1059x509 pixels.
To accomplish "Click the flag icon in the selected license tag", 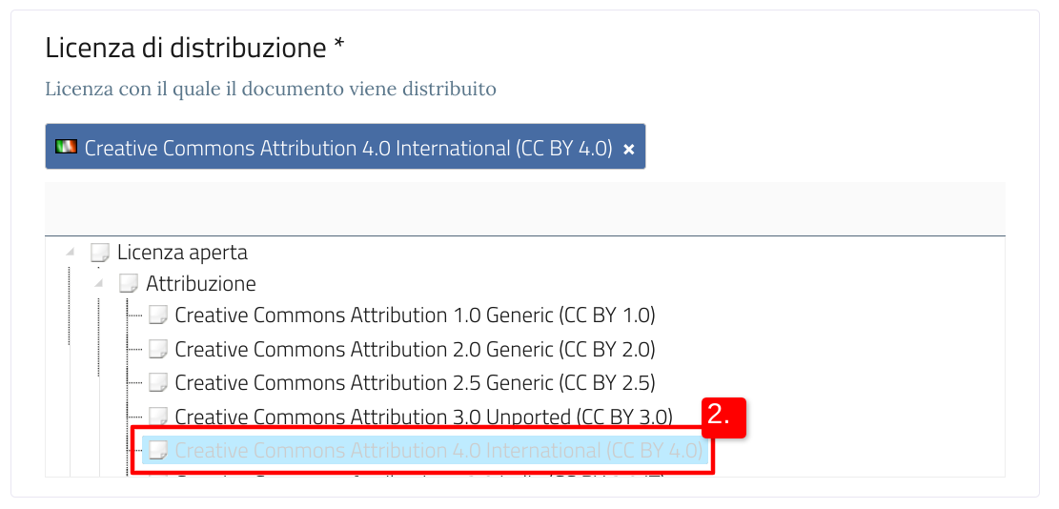I will [x=66, y=147].
